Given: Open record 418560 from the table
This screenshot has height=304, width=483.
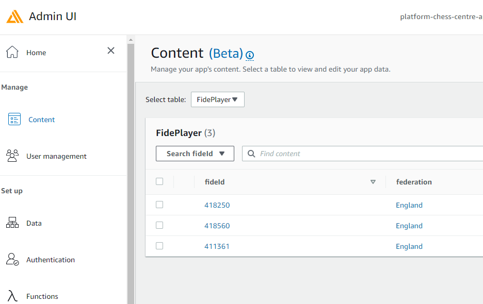Looking at the screenshot, I should pyautogui.click(x=217, y=225).
